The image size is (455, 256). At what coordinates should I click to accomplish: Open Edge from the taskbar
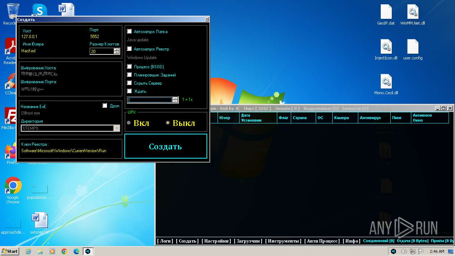pyautogui.click(x=76, y=251)
